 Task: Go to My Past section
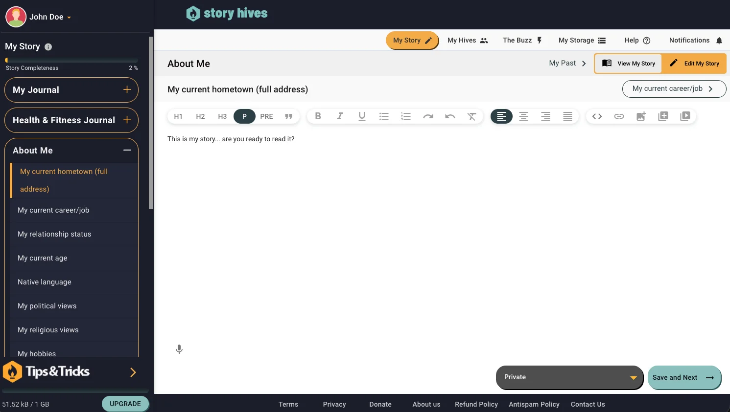tap(567, 63)
